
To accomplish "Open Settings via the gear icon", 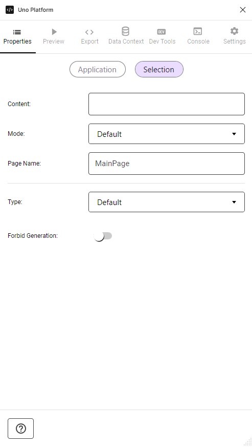I will 234,31.
